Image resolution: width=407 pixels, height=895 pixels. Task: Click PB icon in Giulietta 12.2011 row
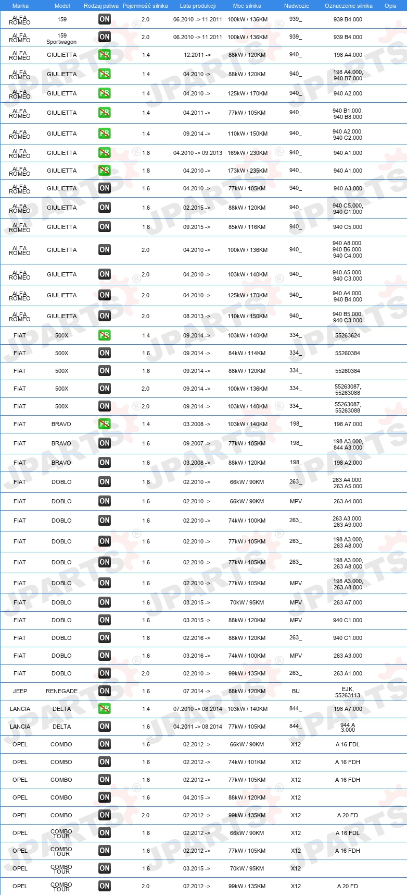105,55
